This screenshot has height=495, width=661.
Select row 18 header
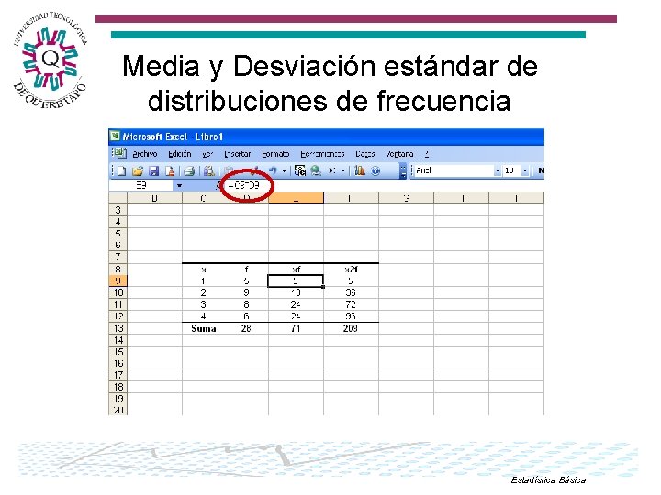(x=118, y=387)
